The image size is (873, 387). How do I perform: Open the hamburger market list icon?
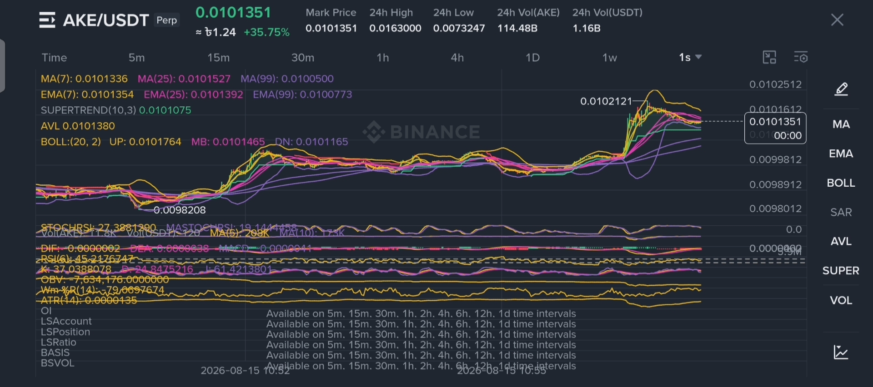point(47,20)
